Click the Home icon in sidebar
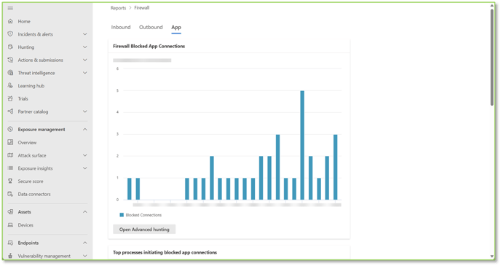501x266 pixels. [x=10, y=21]
